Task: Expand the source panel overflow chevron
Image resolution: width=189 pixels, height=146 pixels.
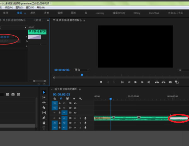Action: point(48,20)
